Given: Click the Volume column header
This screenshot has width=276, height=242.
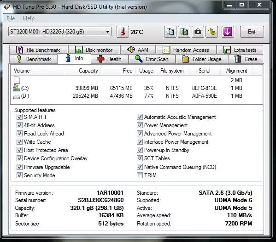Looking at the screenshot, I should tap(38, 71).
